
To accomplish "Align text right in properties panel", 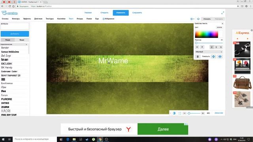I will tap(221, 47).
